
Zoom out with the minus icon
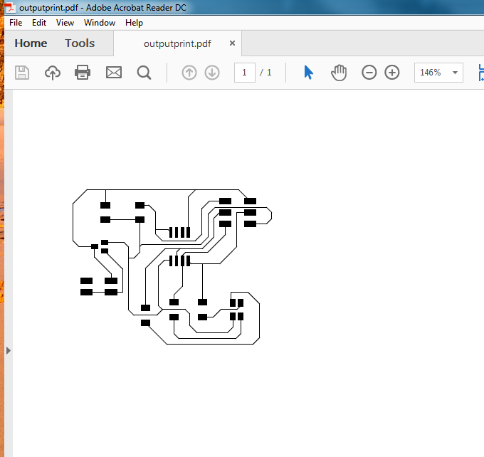(x=369, y=73)
